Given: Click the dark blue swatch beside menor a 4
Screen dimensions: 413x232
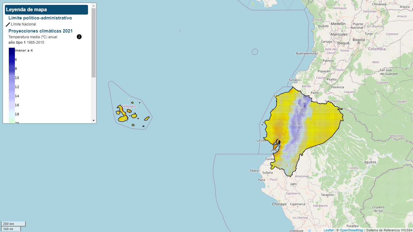Looking at the screenshot, I should click(12, 51).
